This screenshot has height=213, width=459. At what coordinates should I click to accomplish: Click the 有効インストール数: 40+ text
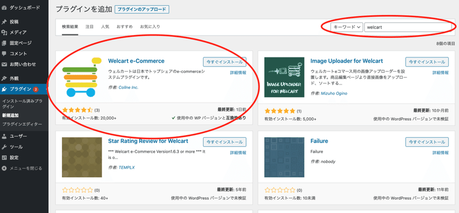click(85, 198)
